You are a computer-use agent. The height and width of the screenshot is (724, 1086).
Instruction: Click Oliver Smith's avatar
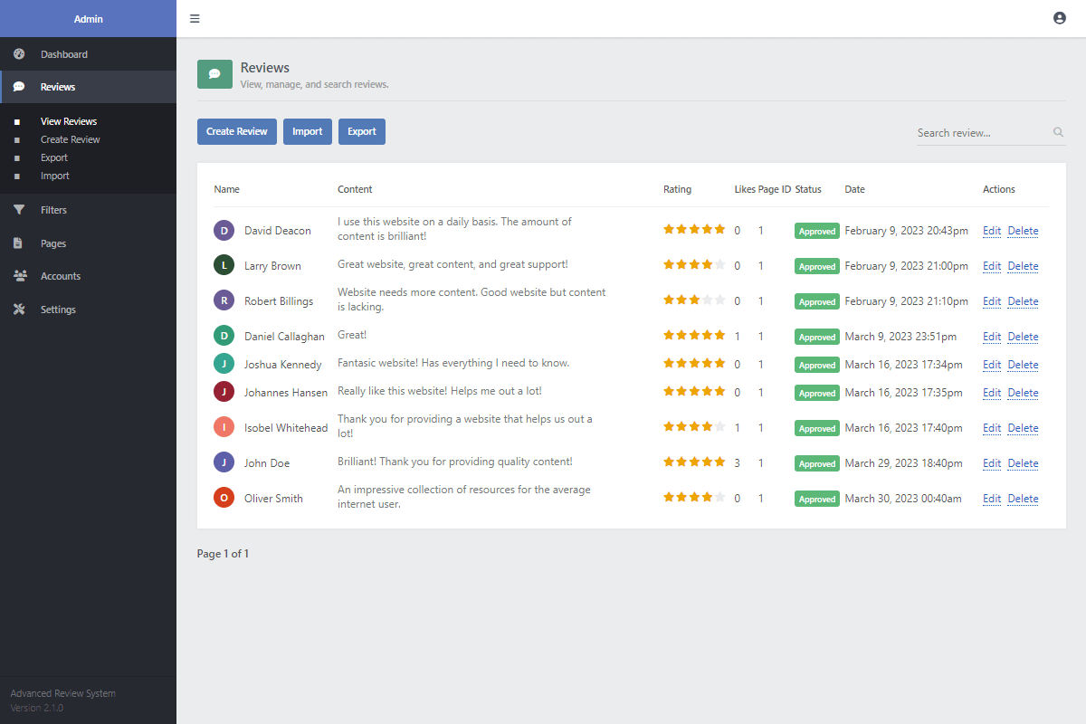[224, 498]
